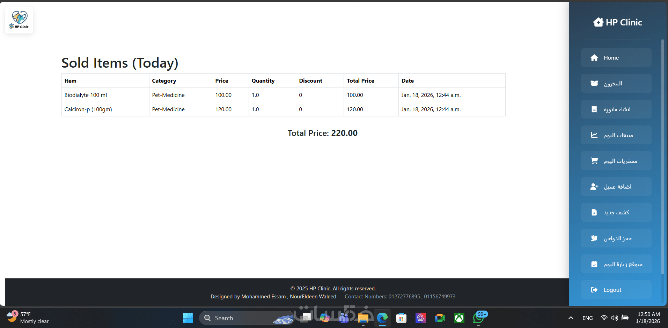The height and width of the screenshot is (328, 668).
Task: Open the Windows Start button
Action: click(188, 318)
